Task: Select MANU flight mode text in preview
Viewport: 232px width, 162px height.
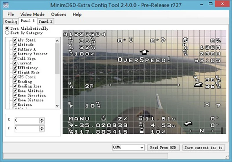Action: point(79,119)
